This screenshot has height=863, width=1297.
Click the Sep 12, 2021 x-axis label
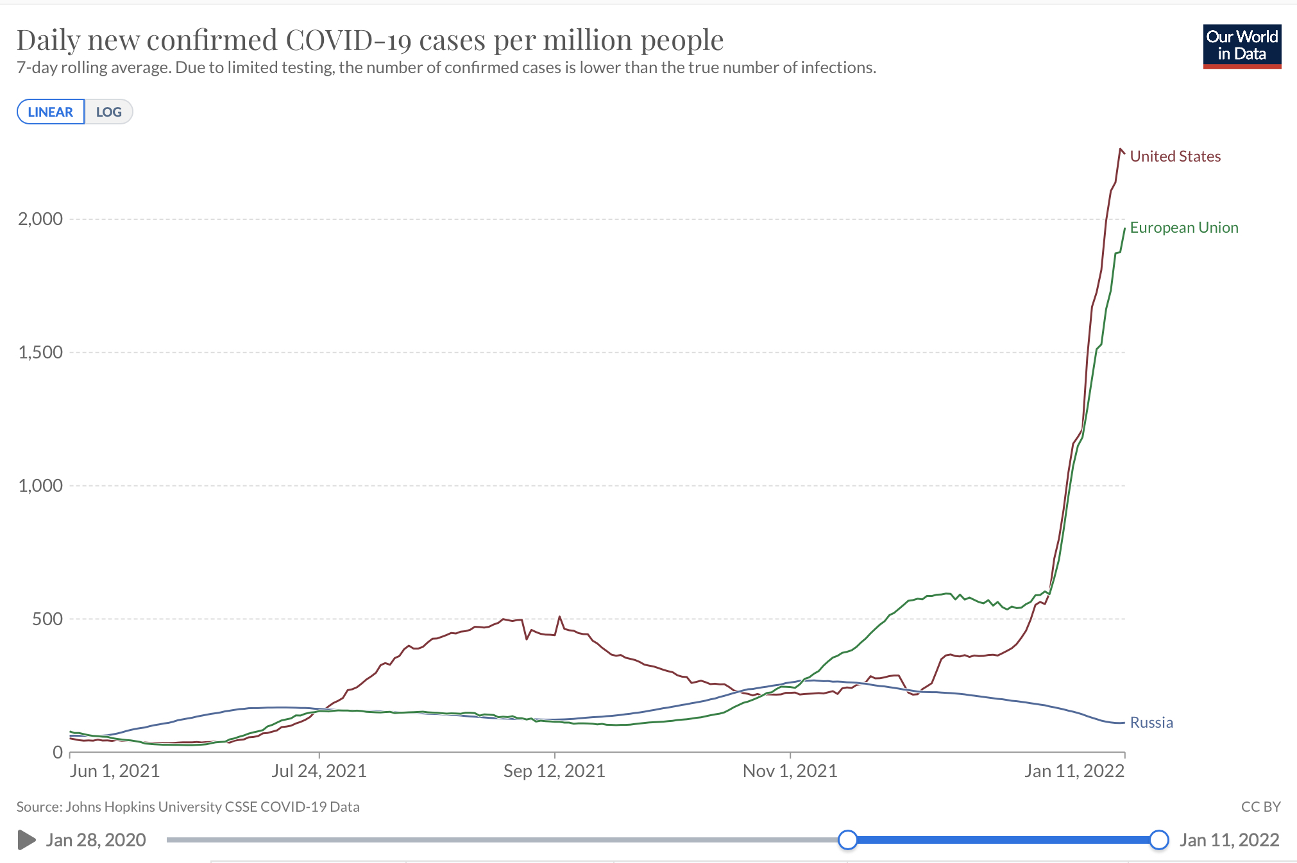[554, 771]
